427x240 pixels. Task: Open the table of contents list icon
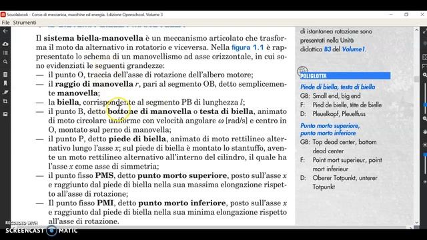(x=5, y=53)
